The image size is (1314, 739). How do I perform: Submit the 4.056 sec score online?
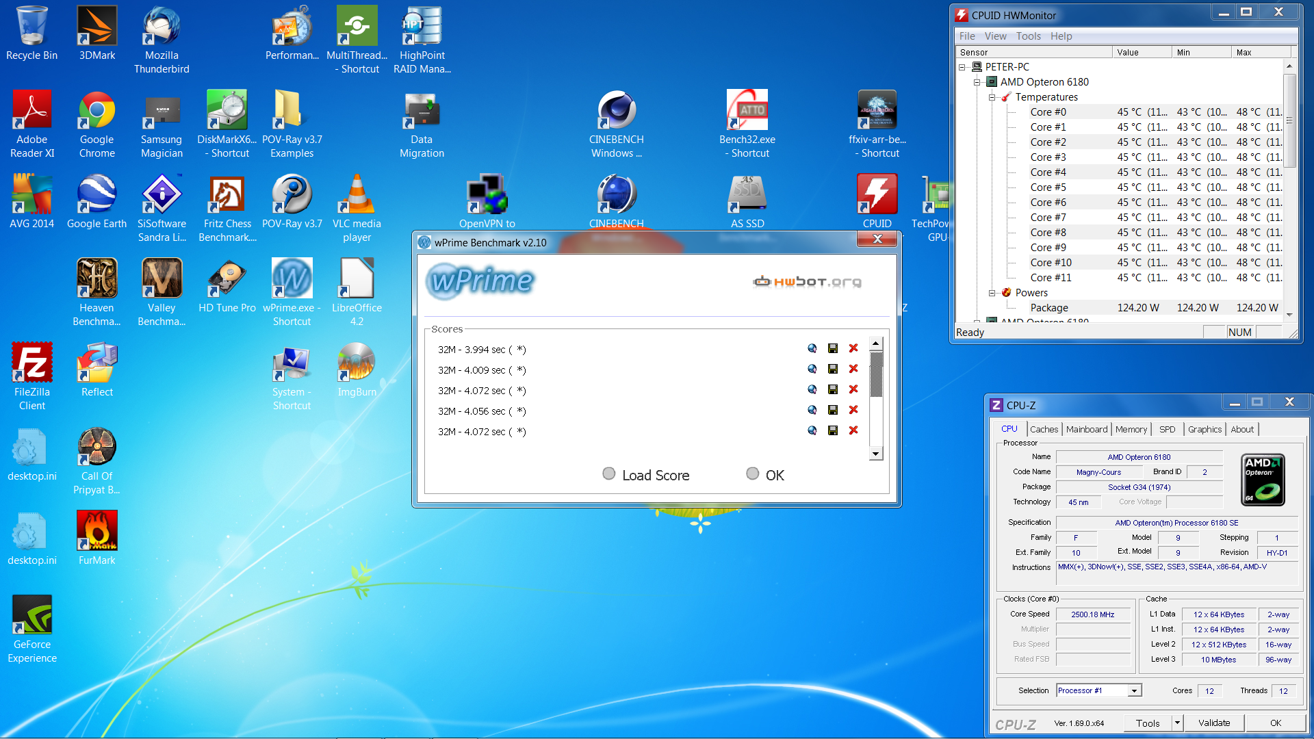pos(812,410)
